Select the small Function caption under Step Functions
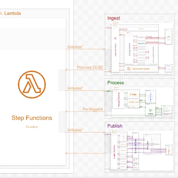178x178 pixels. [x=32, y=127]
